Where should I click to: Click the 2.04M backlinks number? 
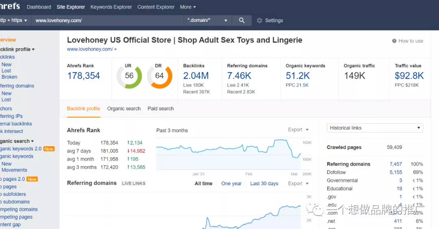pos(196,76)
